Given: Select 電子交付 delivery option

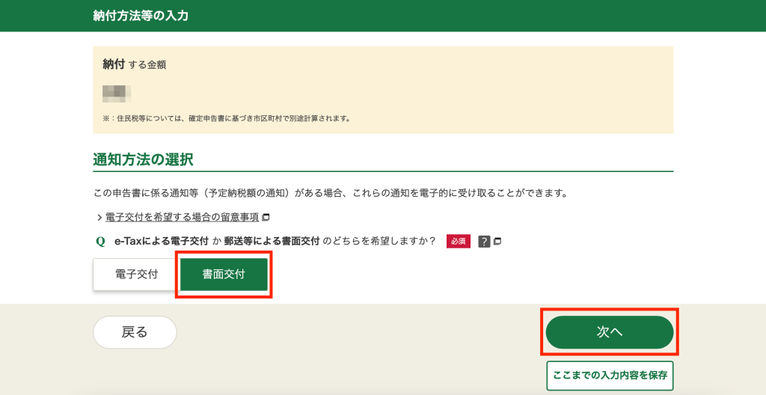Looking at the screenshot, I should tap(135, 275).
